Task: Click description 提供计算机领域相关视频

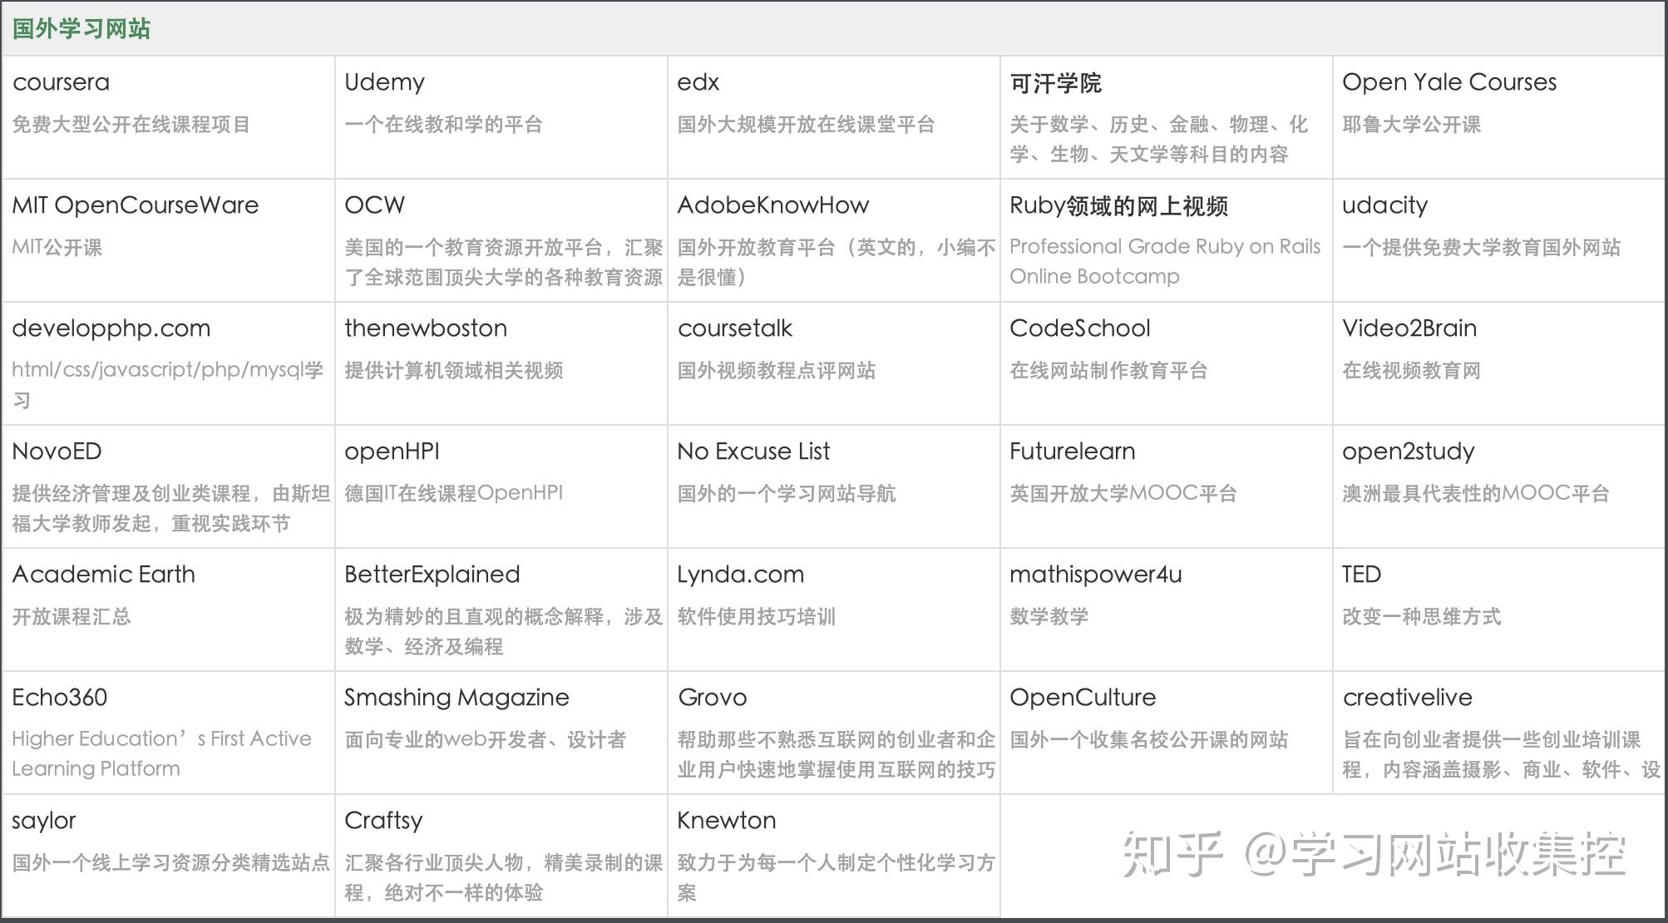Action: click(x=453, y=371)
